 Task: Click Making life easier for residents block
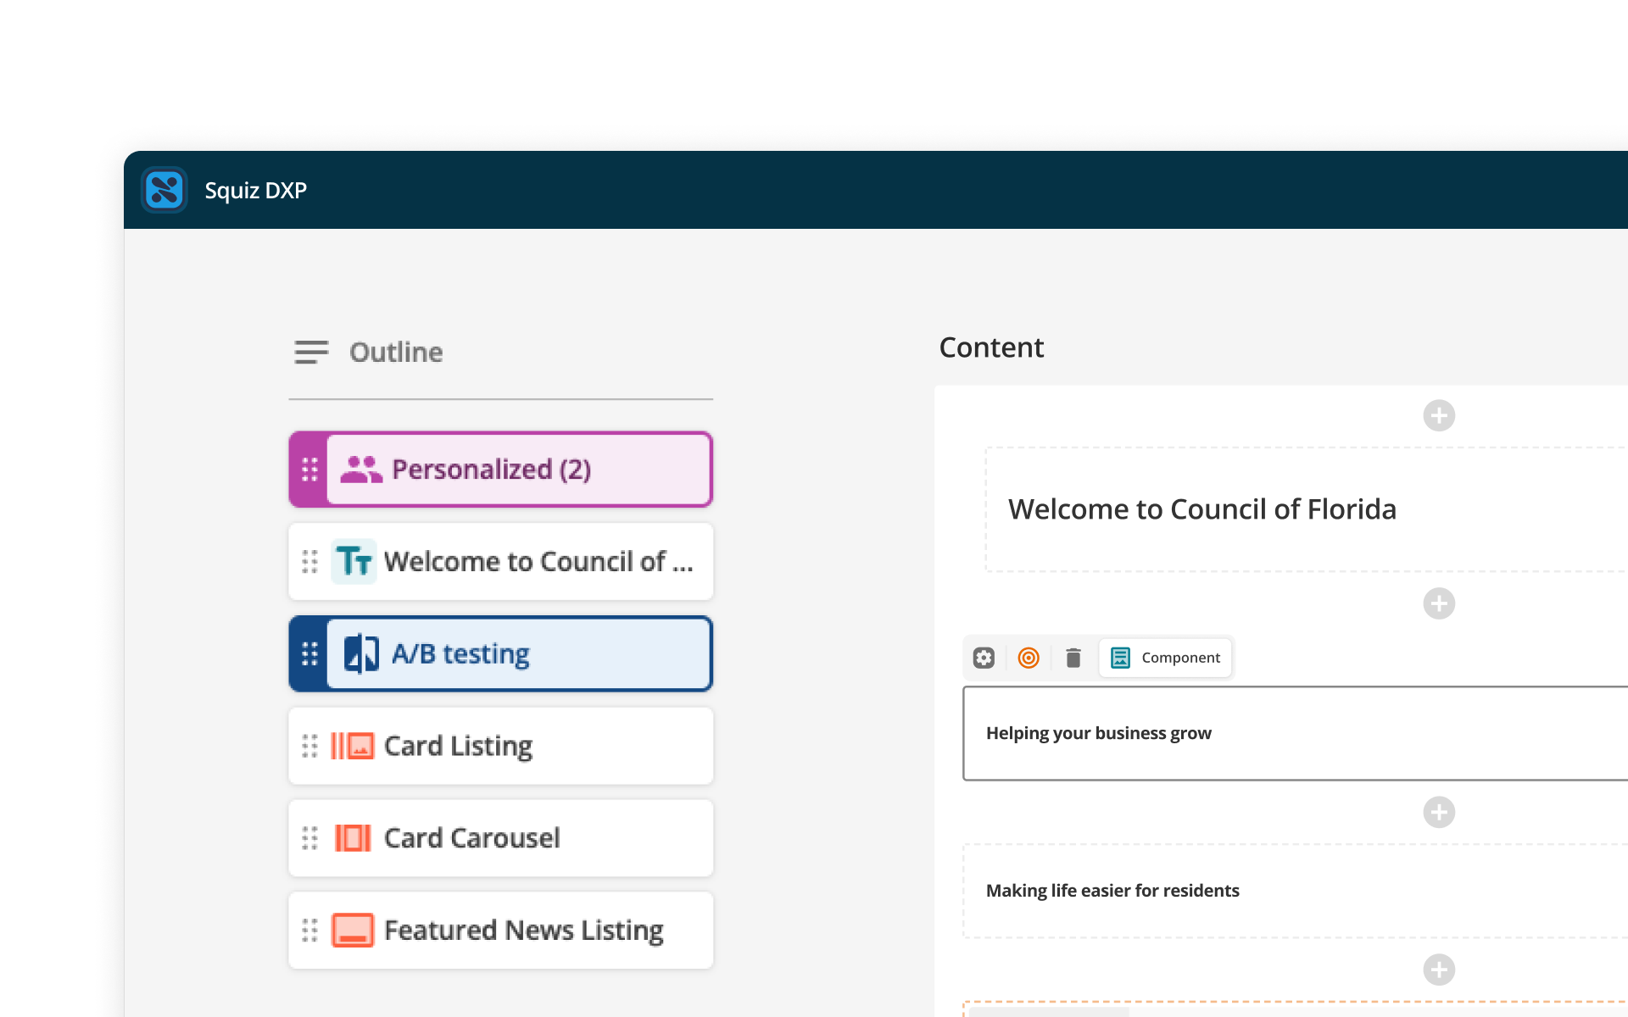pyautogui.click(x=1296, y=891)
